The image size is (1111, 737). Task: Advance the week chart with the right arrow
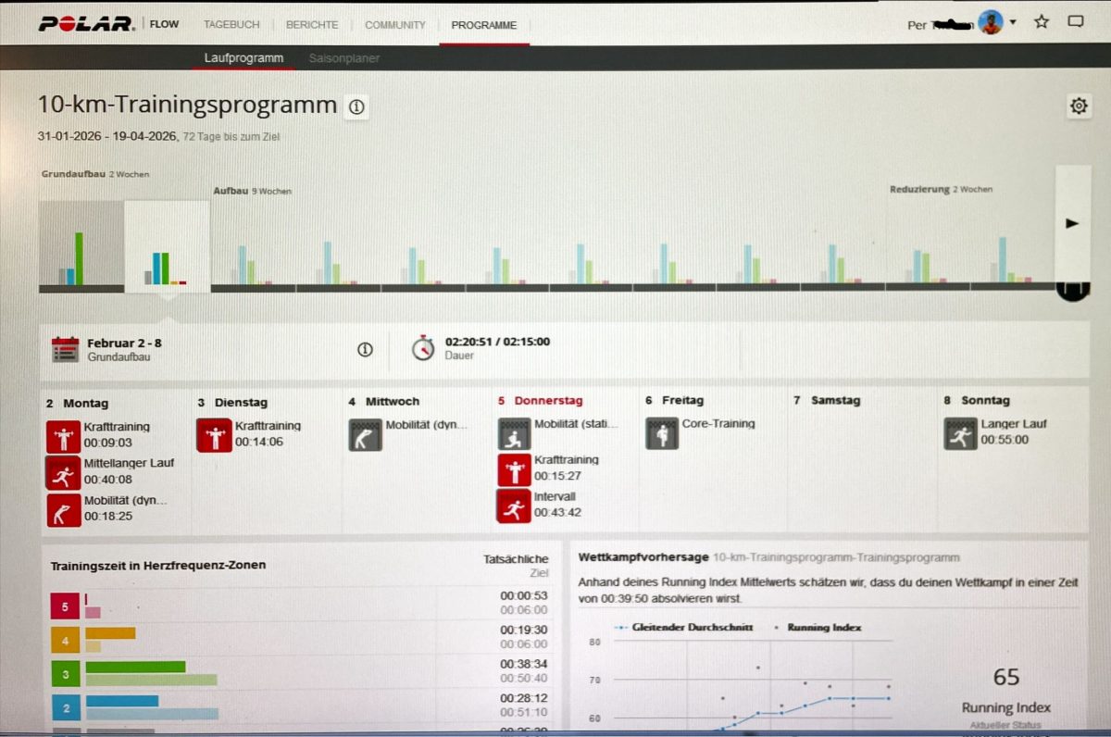pyautogui.click(x=1072, y=223)
